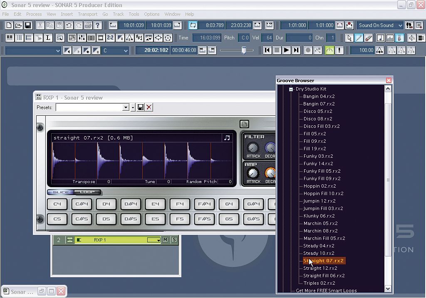Save the project with the floppy icon
The image size is (426, 298).
coord(28,25)
